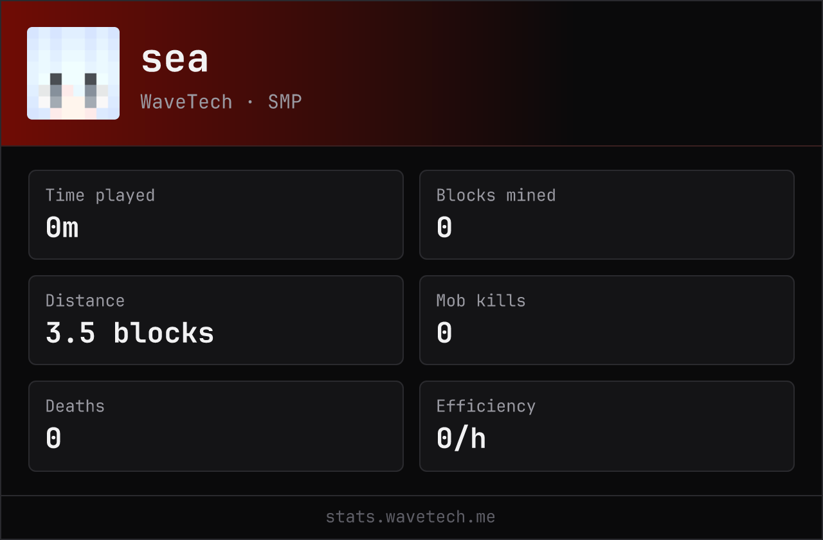Select the player name 'sea'
823x540 pixels.
coord(175,59)
